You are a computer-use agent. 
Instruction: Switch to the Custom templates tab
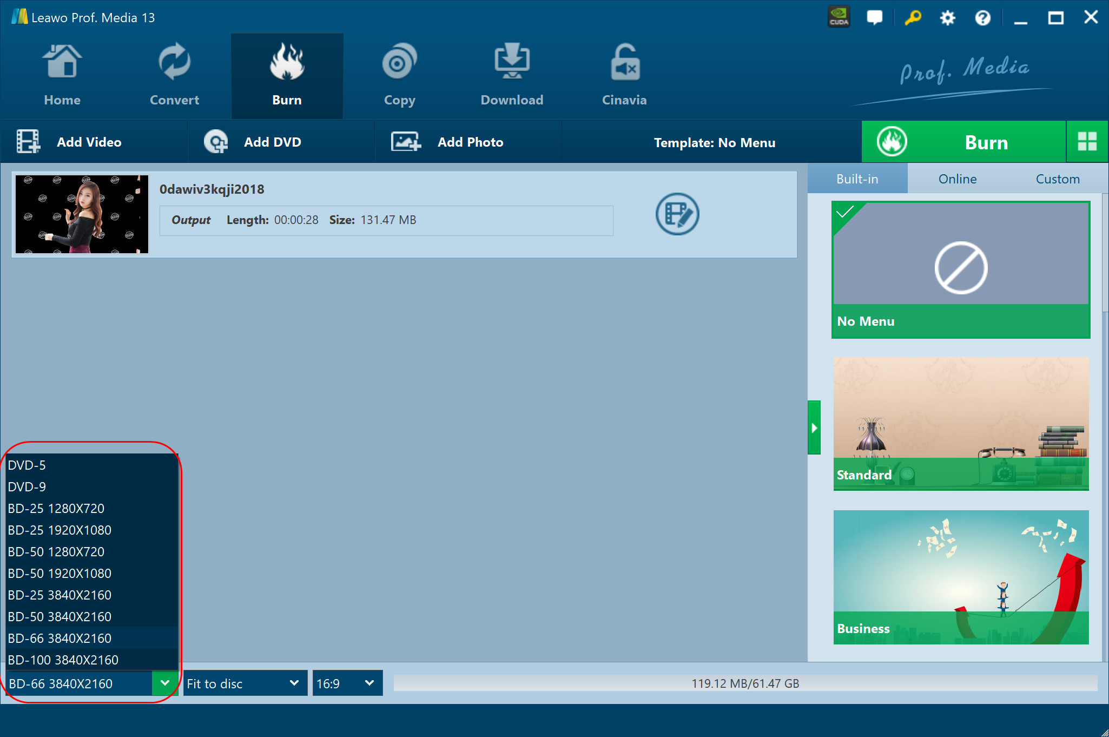point(1057,179)
